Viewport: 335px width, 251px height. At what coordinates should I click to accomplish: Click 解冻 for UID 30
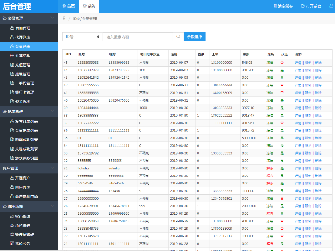(x=270, y=176)
